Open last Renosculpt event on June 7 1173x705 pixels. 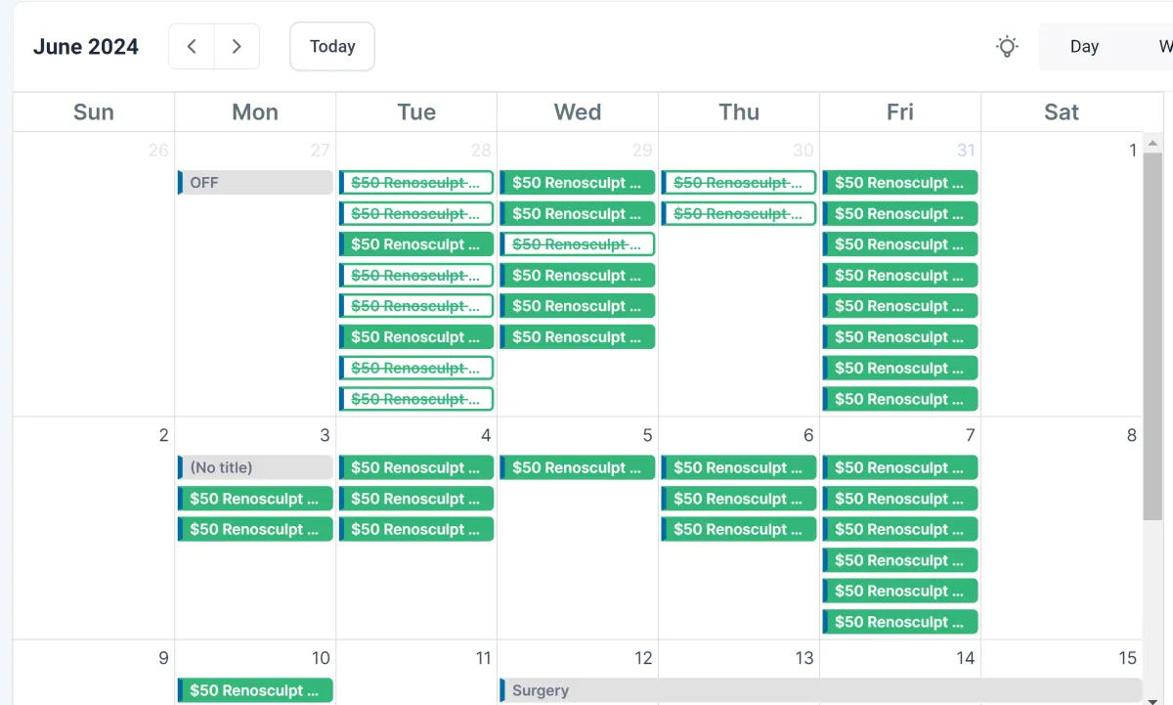click(900, 622)
